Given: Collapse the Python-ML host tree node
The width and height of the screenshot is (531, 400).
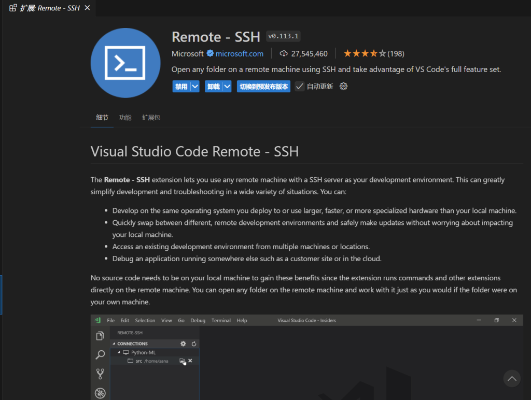Looking at the screenshot, I should (x=119, y=352).
